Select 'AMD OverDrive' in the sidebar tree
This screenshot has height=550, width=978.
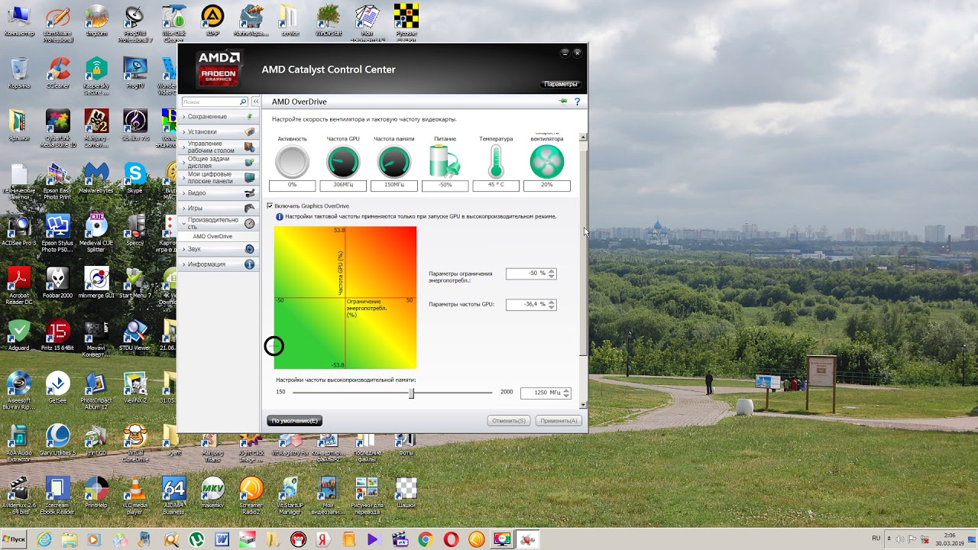(x=212, y=237)
